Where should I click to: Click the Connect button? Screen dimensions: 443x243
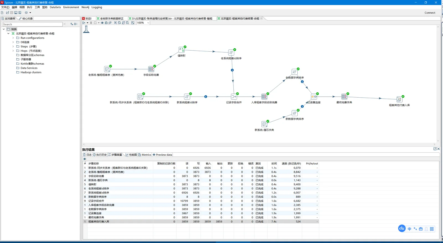point(430,13)
